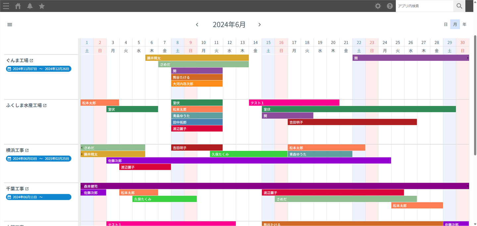
Task: Click the ふくしま水産工場 project name
Action: (x=24, y=105)
